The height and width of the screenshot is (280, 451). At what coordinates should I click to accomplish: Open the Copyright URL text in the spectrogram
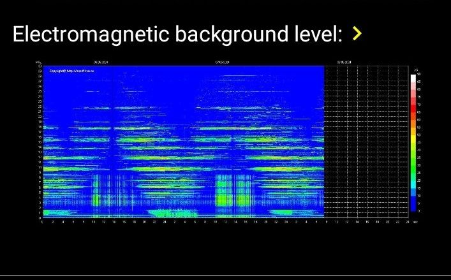[71, 71]
